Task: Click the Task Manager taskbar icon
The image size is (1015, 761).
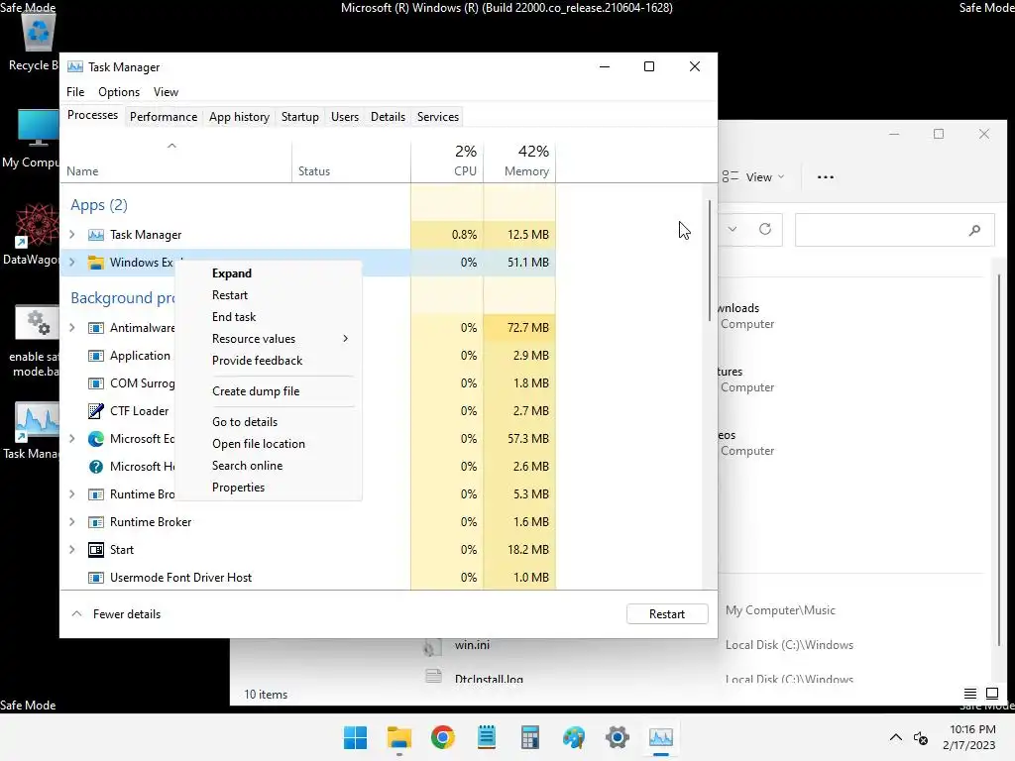Action: point(661,737)
